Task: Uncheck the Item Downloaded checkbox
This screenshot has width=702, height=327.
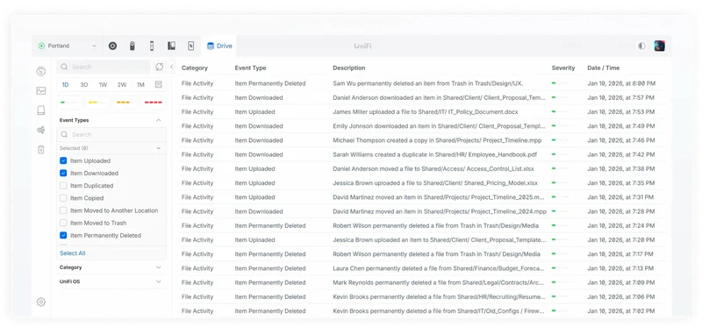Action: pyautogui.click(x=63, y=173)
